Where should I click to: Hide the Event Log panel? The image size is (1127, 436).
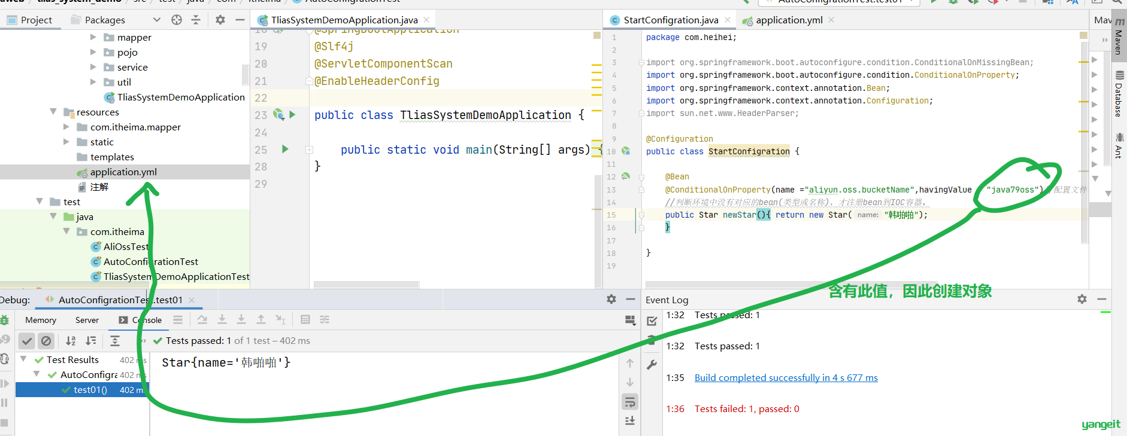(1101, 299)
